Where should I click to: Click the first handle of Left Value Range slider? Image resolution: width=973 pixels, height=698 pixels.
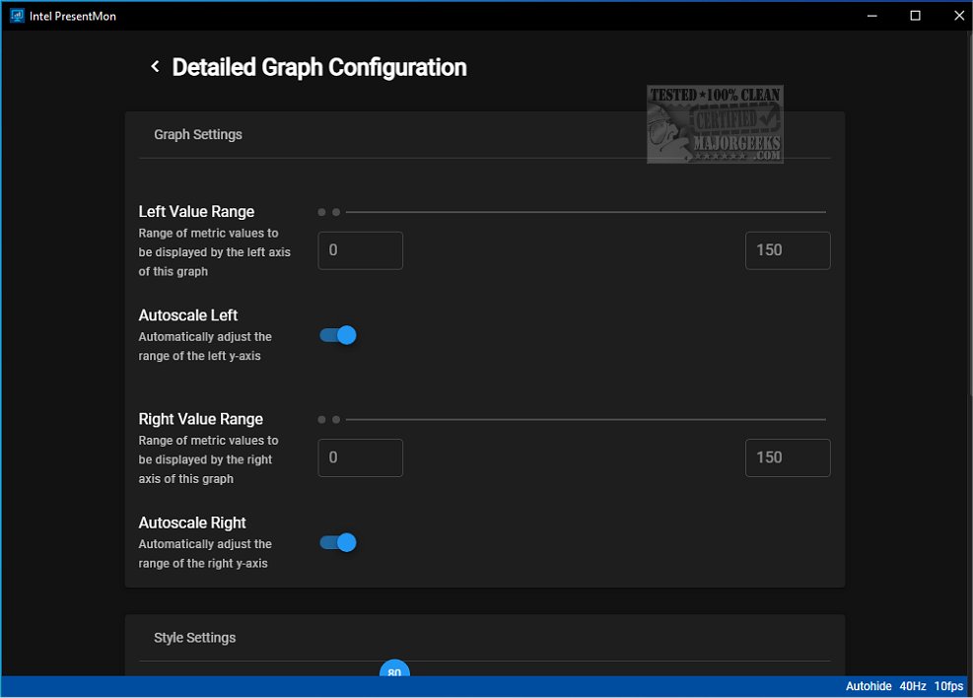322,212
